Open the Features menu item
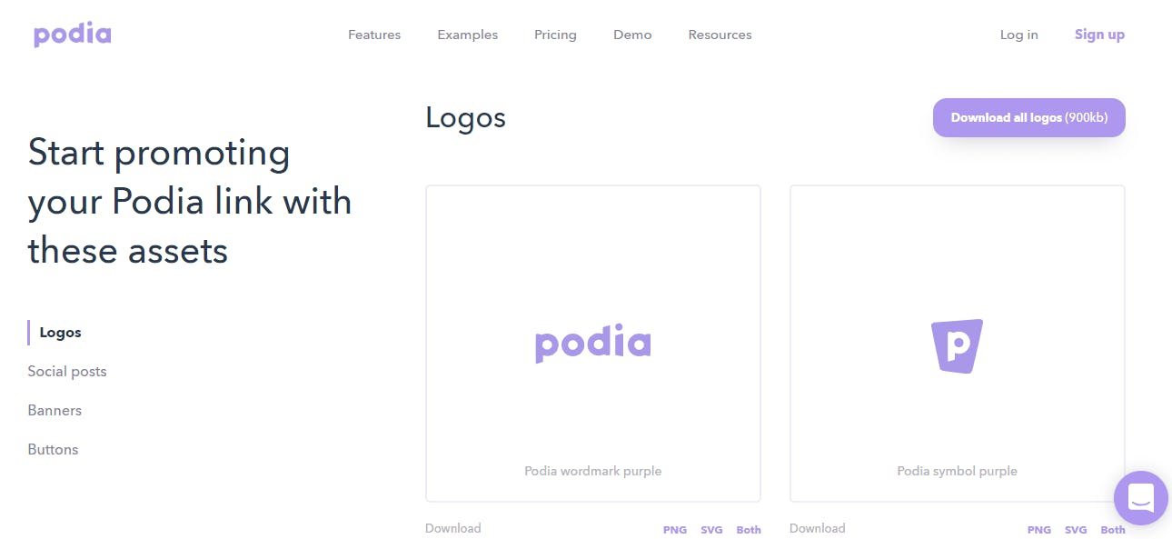 [374, 35]
